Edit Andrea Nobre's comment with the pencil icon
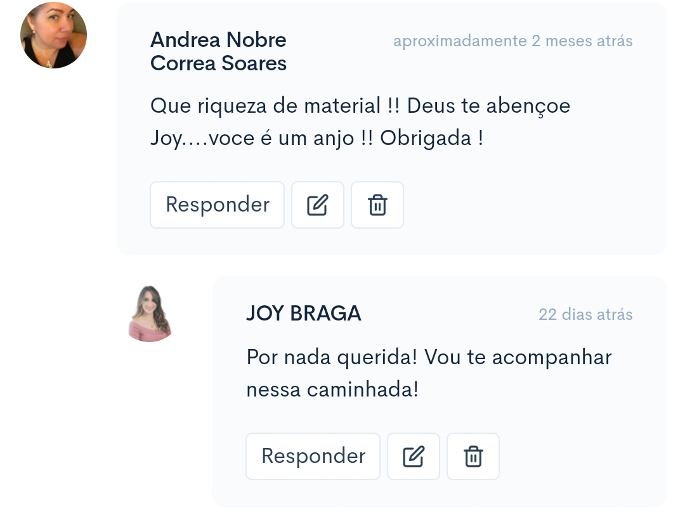Viewport: 685px width, 508px height. (318, 205)
